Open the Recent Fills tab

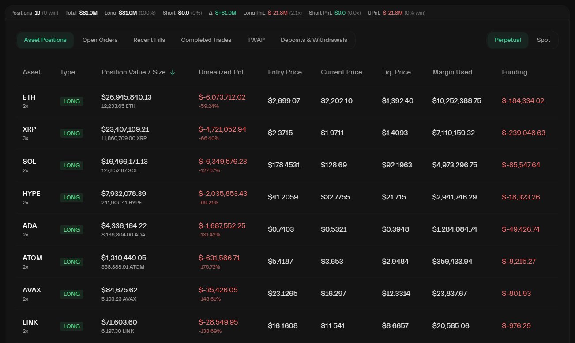(149, 40)
